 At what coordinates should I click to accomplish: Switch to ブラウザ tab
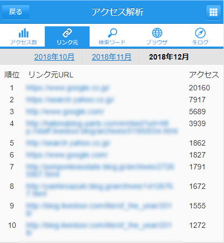pyautogui.click(x=157, y=37)
